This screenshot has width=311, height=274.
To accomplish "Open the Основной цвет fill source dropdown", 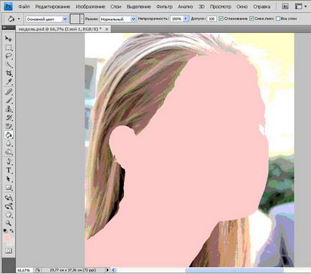I will (x=47, y=19).
